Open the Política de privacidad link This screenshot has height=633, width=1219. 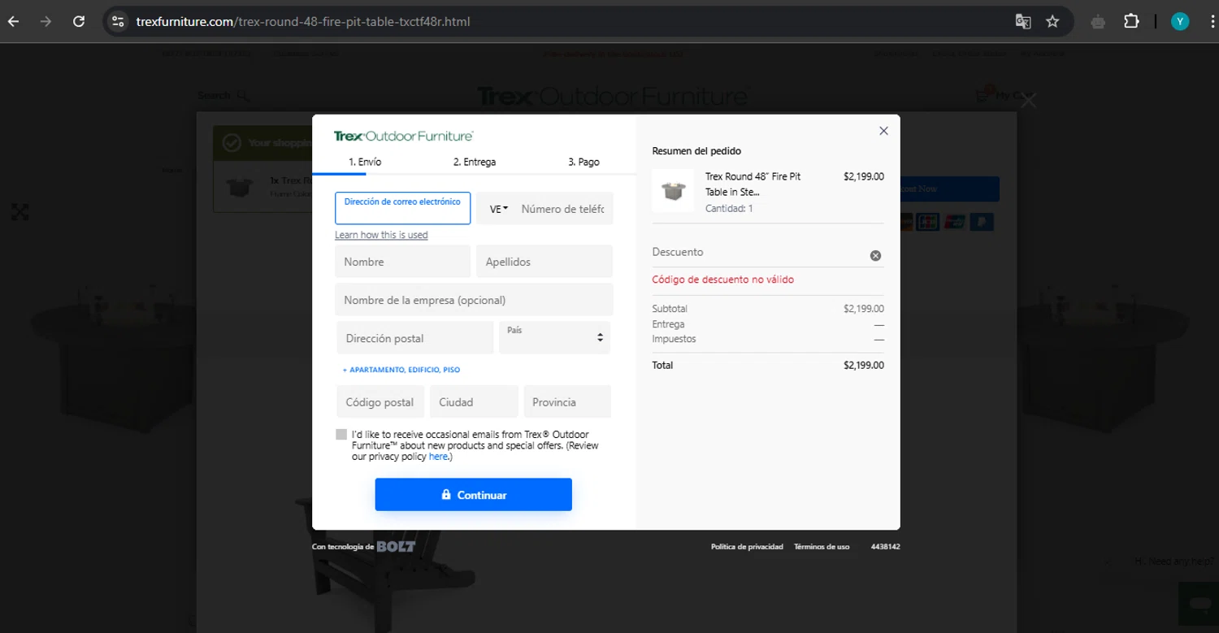tap(747, 547)
